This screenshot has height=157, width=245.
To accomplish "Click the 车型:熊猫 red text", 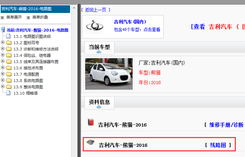I will click(x=150, y=73).
